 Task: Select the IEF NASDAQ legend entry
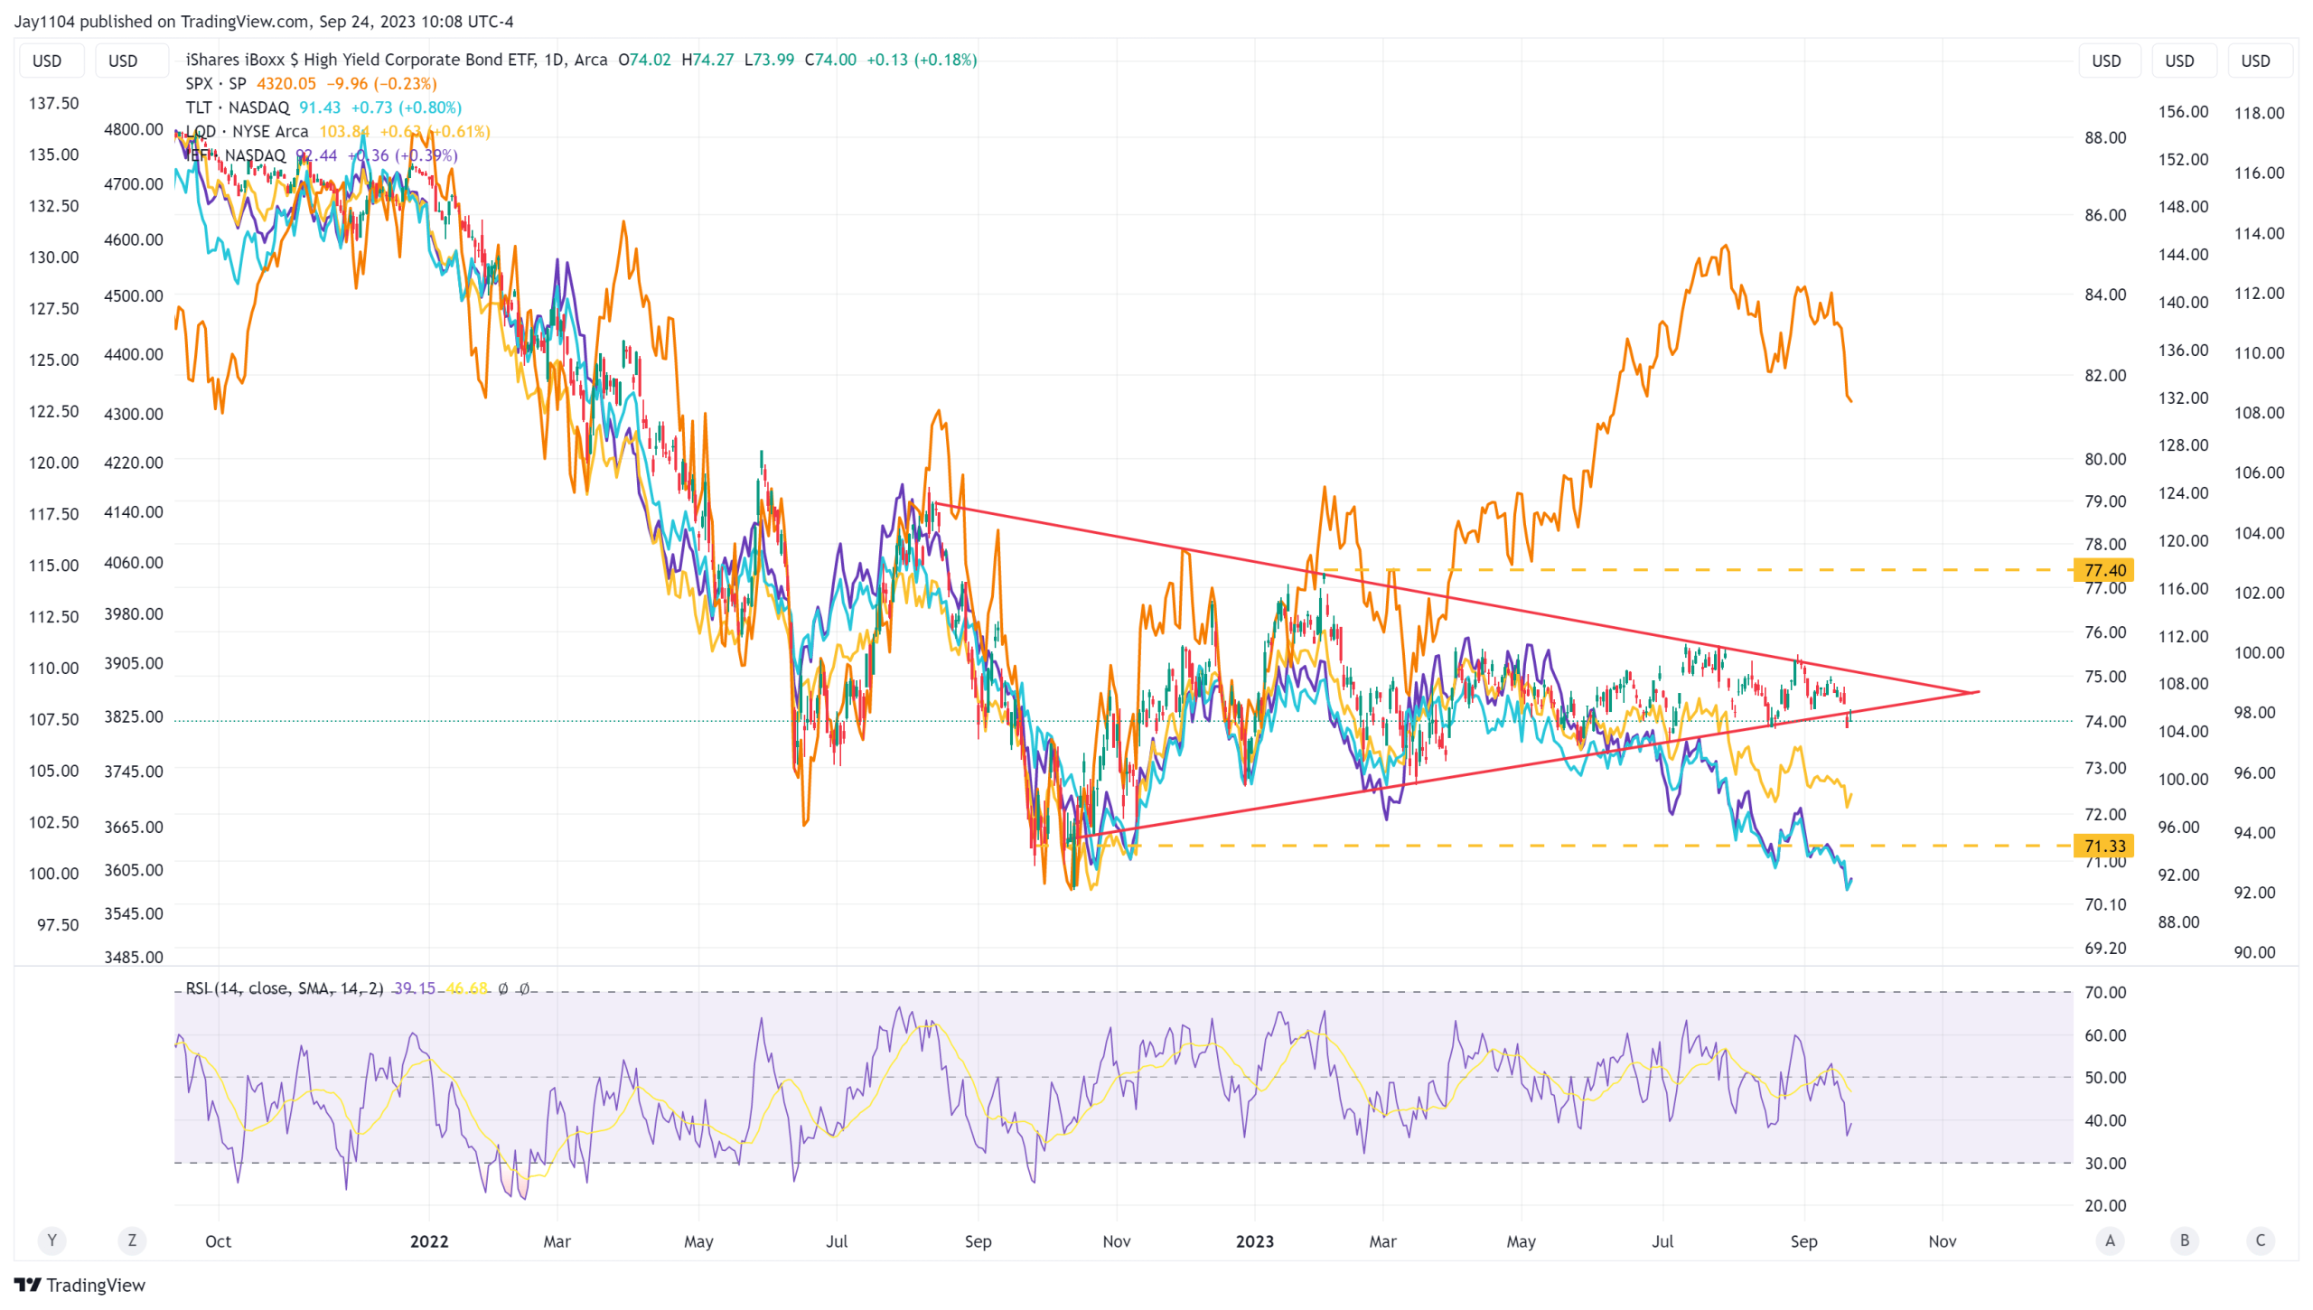(x=236, y=155)
